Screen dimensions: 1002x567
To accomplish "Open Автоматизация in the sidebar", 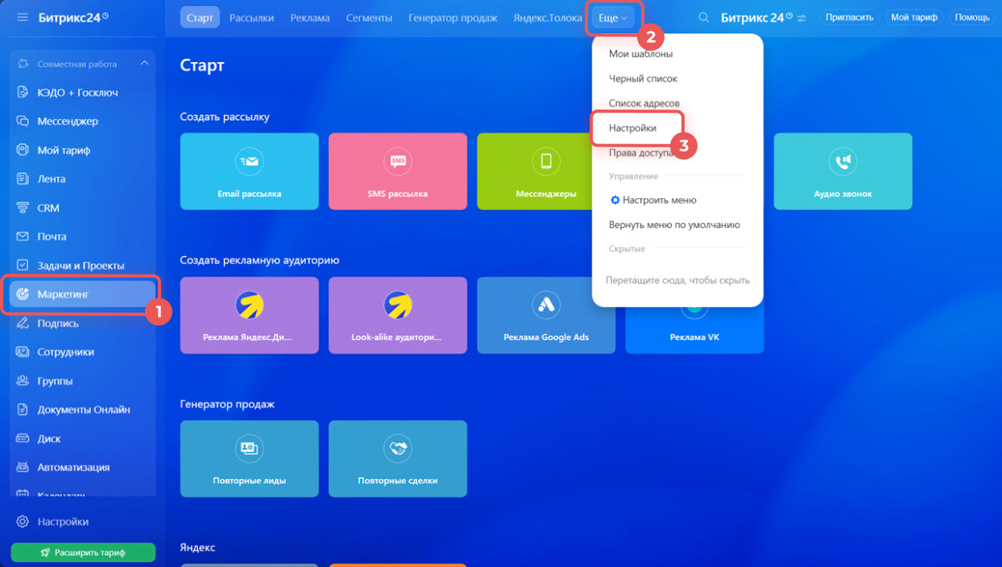I will coord(82,467).
